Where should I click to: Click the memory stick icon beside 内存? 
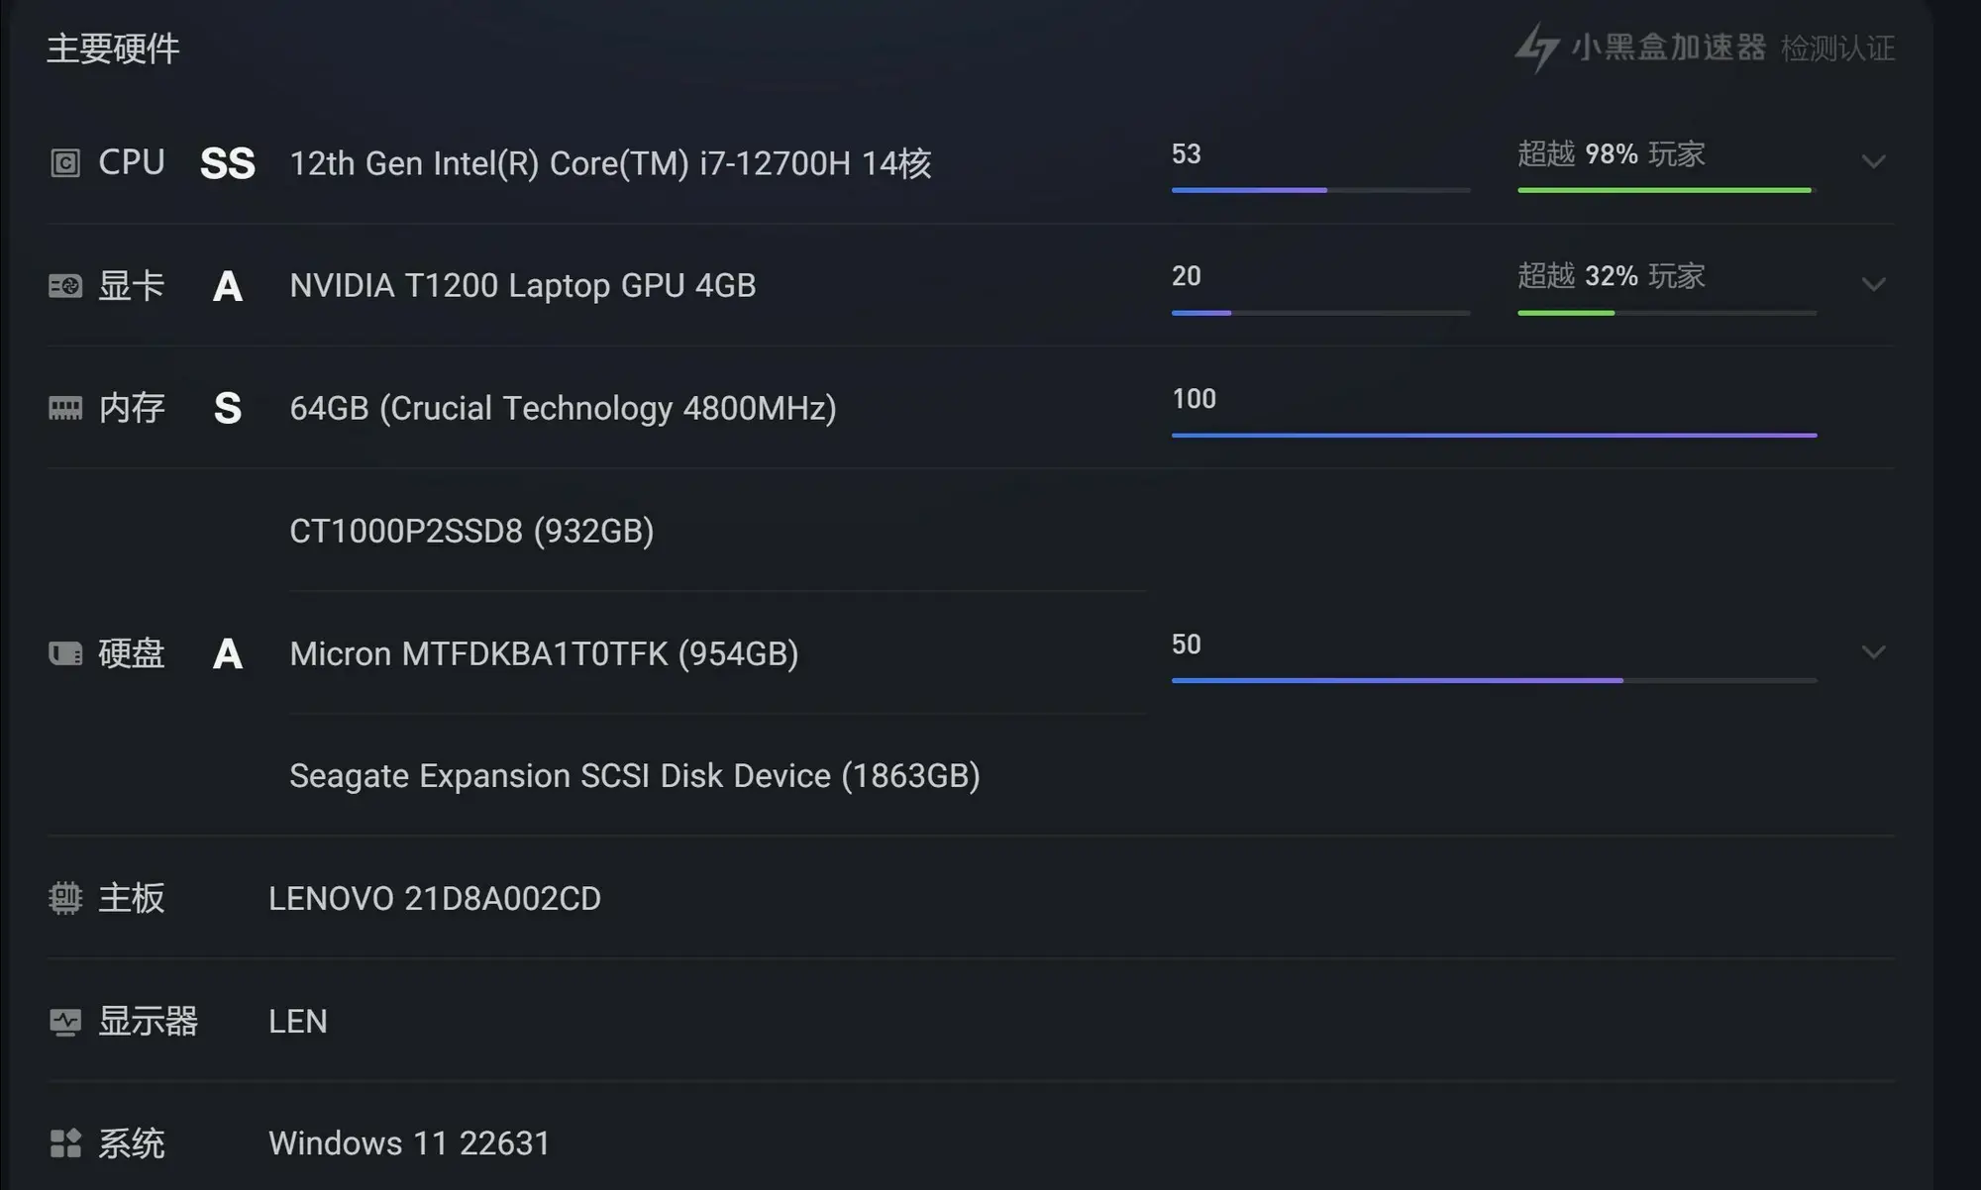pos(65,408)
